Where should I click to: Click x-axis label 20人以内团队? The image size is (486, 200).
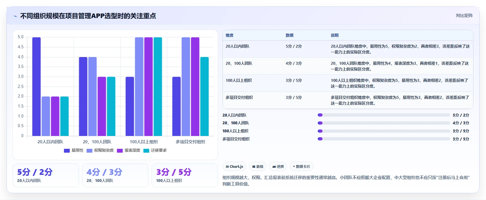click(50, 142)
